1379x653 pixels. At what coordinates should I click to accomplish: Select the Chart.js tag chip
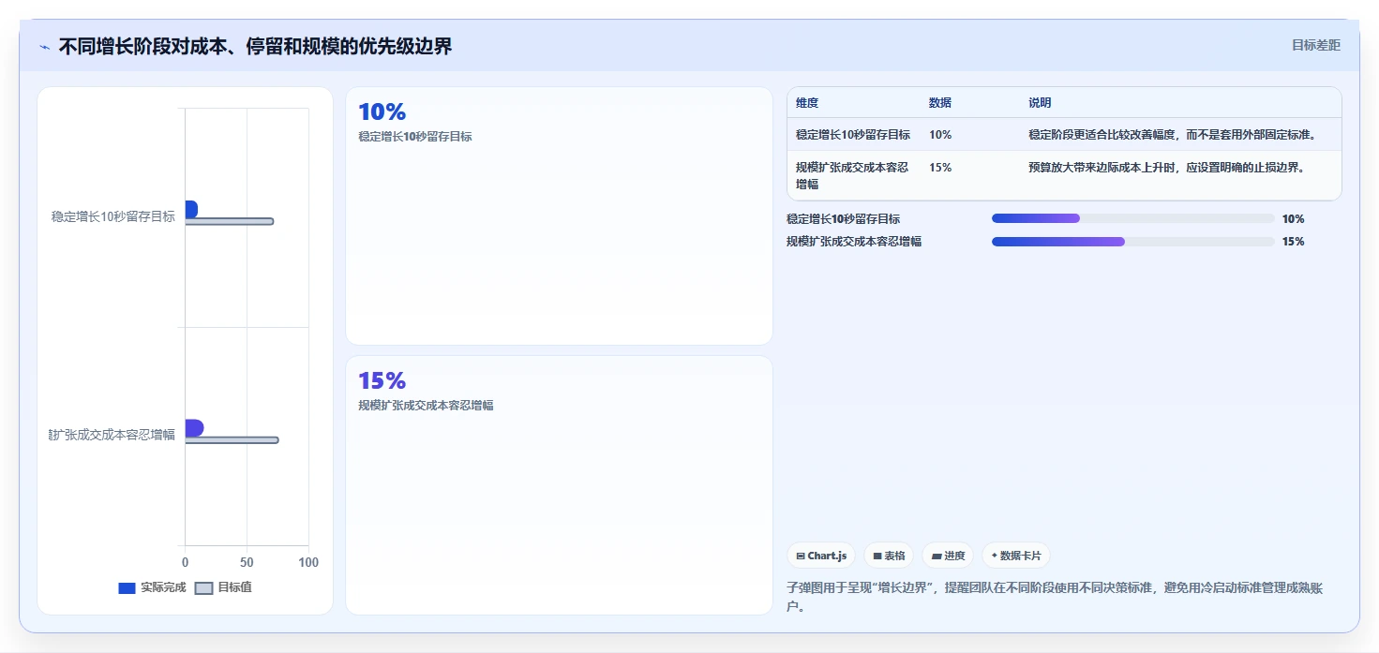821,556
